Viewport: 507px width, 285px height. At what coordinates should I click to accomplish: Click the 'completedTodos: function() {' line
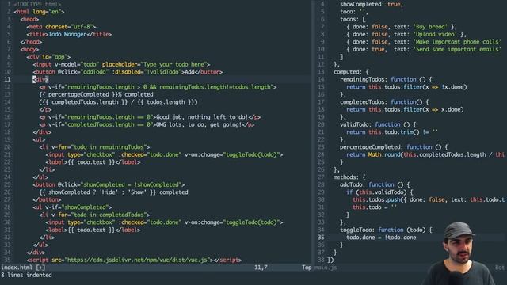tap(384, 102)
